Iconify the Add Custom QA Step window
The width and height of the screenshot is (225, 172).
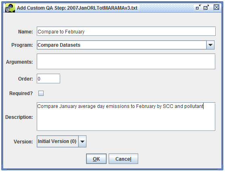coord(198,7)
